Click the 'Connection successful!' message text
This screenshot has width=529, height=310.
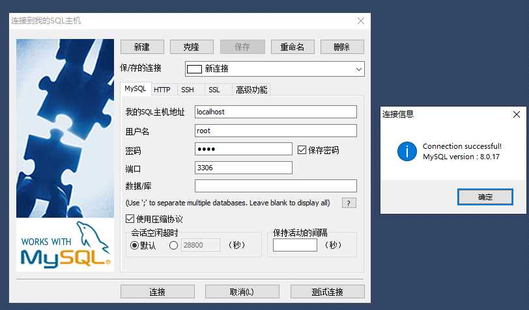click(x=462, y=146)
